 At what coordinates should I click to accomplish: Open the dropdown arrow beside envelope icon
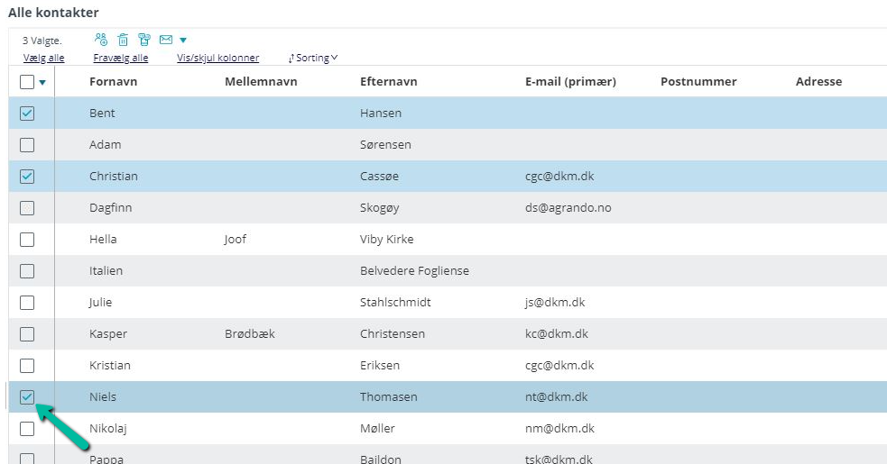click(183, 41)
